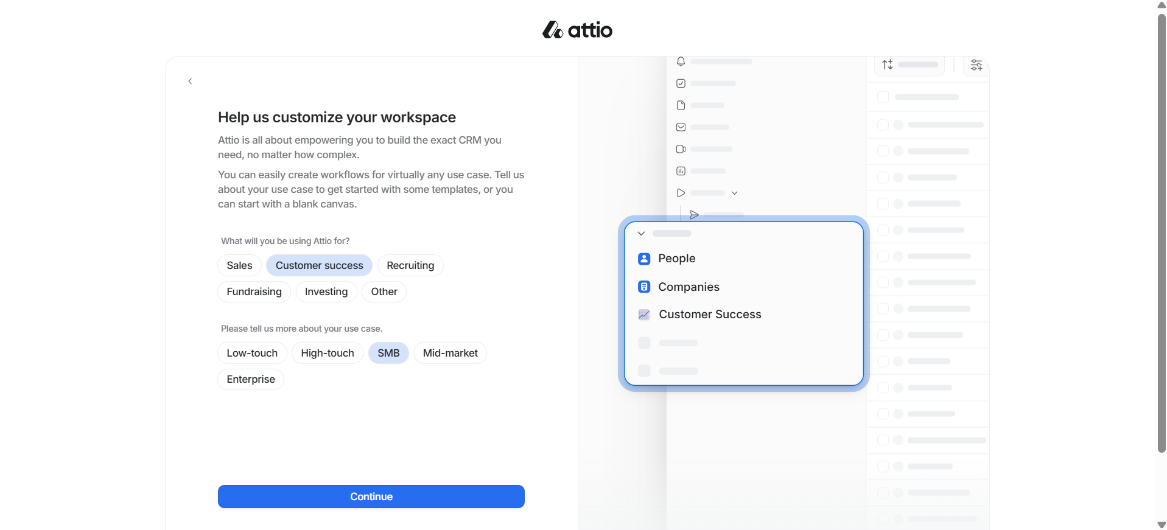Select the High-touch option

click(x=327, y=353)
